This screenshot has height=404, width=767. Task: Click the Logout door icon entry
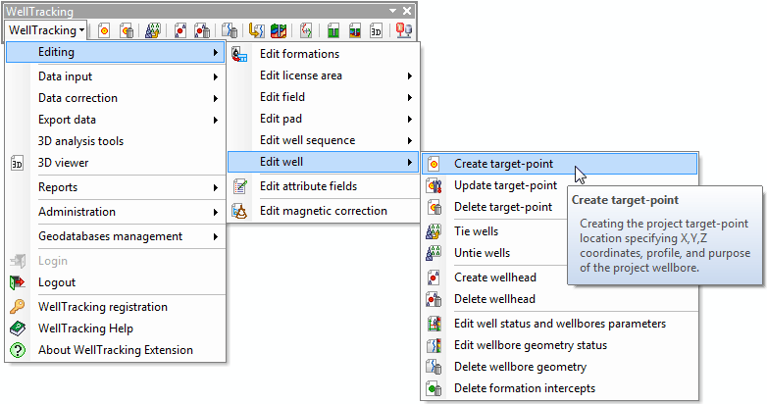(x=116, y=282)
